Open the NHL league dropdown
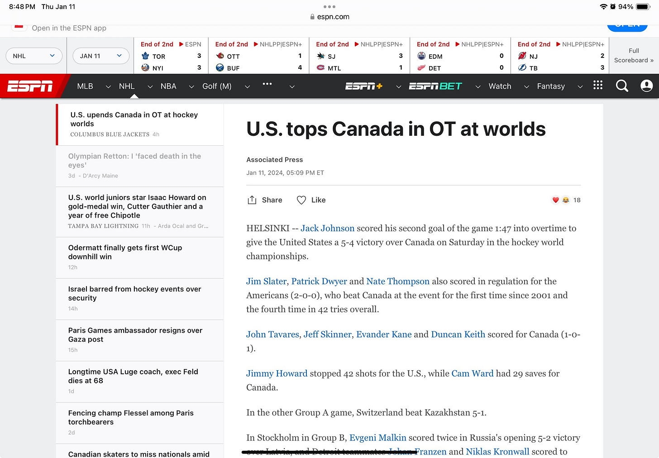Screen dimensions: 659x458 point(34,56)
